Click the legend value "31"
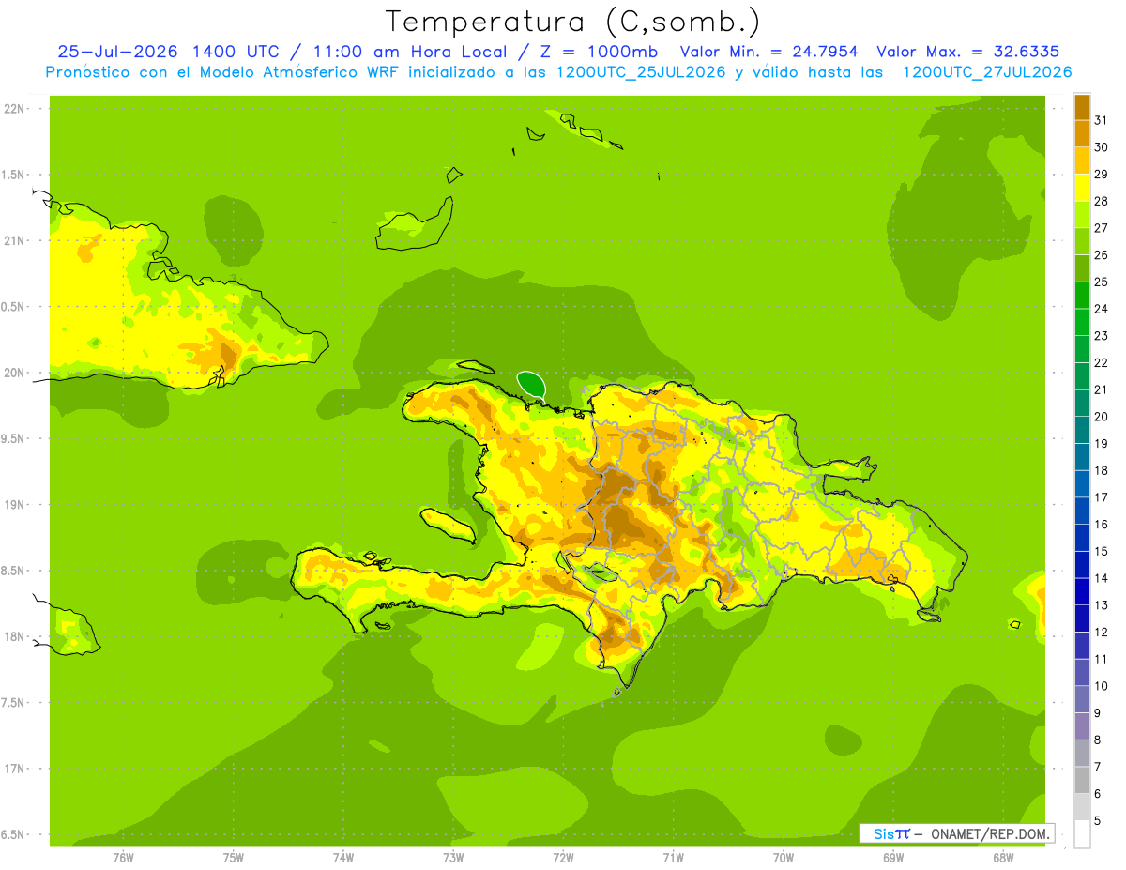Screen dimensions: 1126x870 (x=1101, y=119)
